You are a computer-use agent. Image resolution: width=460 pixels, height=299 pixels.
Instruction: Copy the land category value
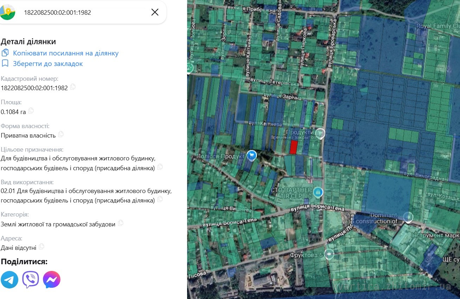(x=121, y=223)
